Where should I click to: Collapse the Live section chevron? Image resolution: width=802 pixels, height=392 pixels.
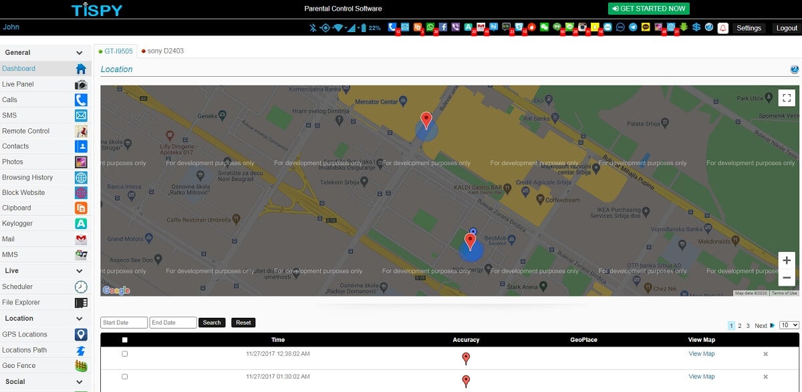click(80, 271)
